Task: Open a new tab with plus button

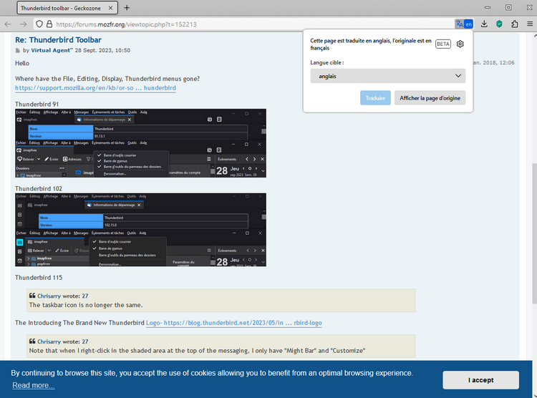Action: (x=127, y=8)
